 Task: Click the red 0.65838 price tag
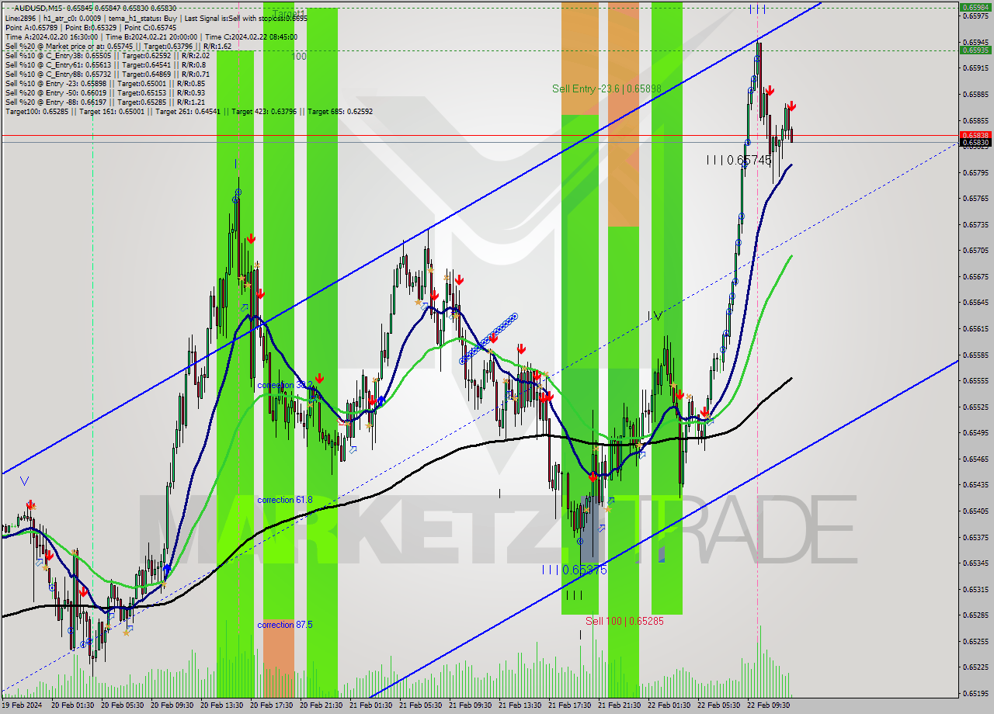(976, 135)
